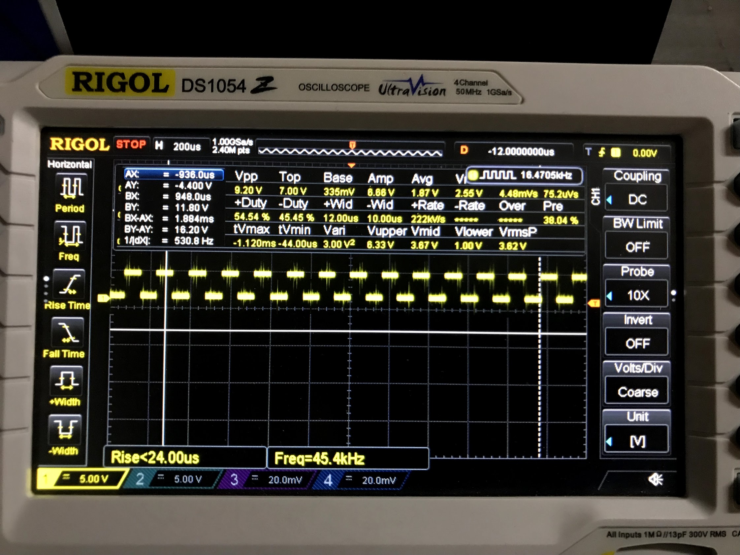Select the dashed cursor B line
Image resolution: width=740 pixels, height=555 pixels.
(x=539, y=357)
